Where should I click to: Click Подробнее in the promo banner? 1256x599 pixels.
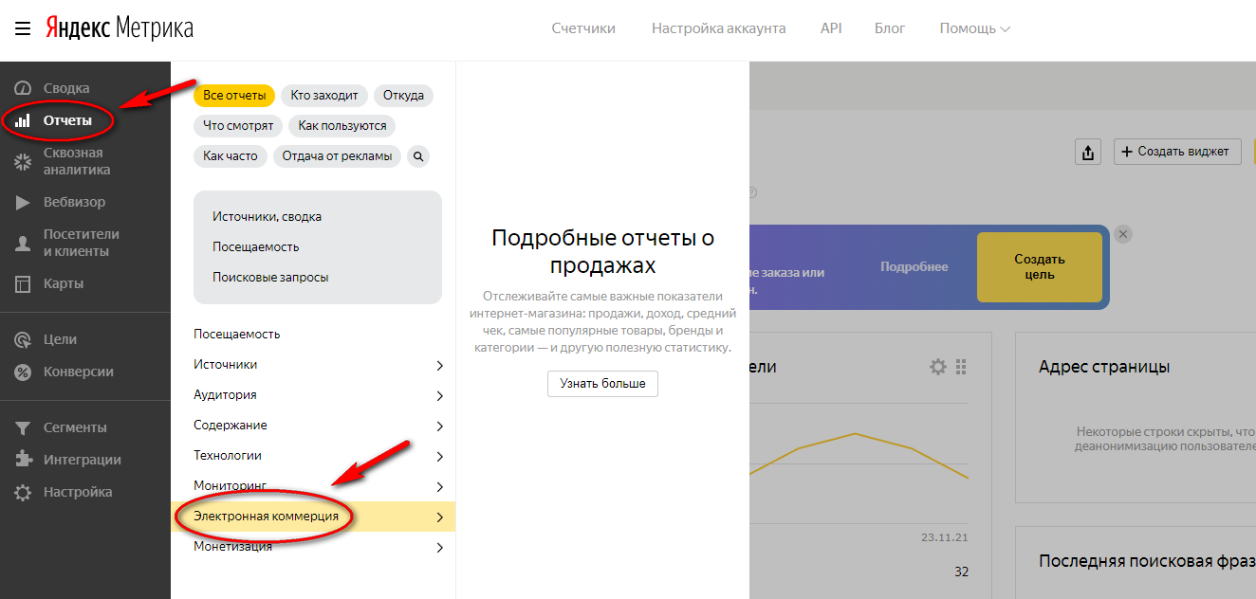tap(914, 267)
